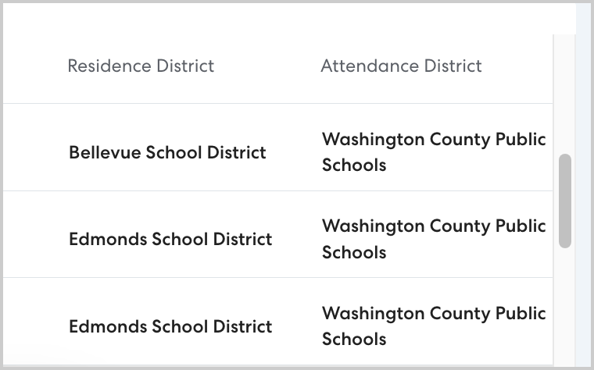Image resolution: width=594 pixels, height=370 pixels.
Task: Click "Schools" on the first row's second line
Action: [x=354, y=165]
